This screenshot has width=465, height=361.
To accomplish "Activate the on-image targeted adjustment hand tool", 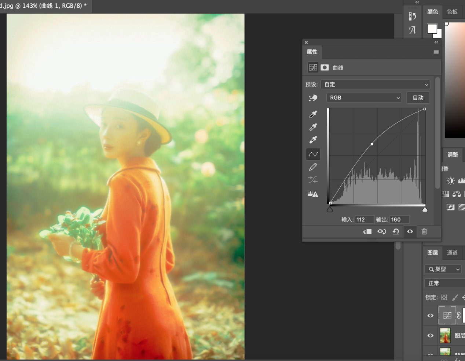I will pos(313,98).
